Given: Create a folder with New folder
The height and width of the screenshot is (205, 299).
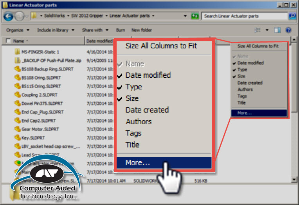Looking at the screenshot, I should coord(142,30).
